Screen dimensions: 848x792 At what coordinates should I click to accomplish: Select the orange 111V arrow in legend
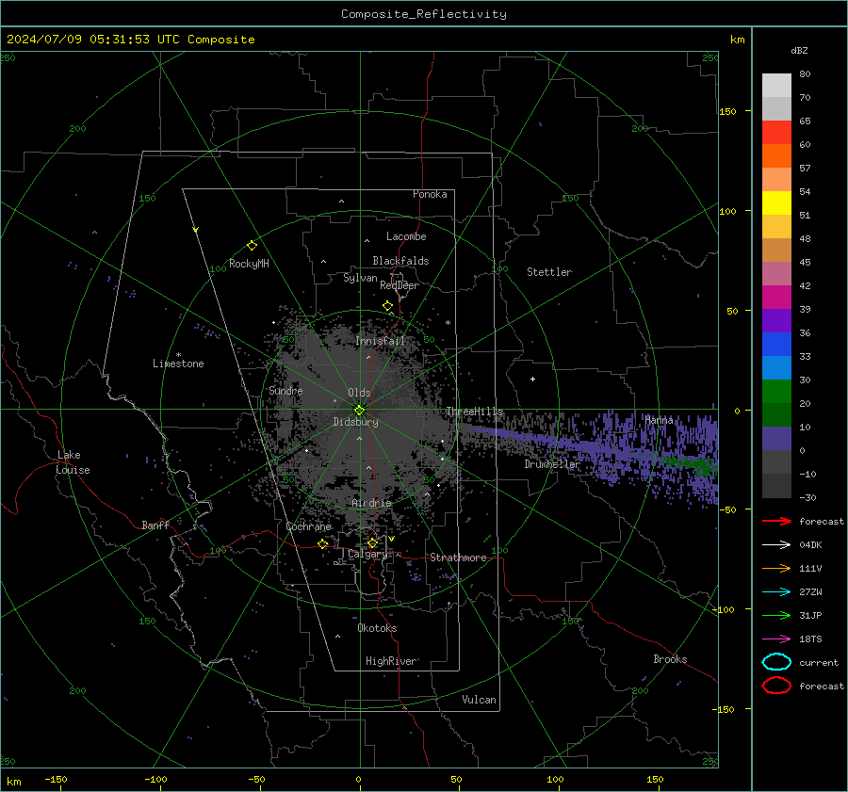776,568
